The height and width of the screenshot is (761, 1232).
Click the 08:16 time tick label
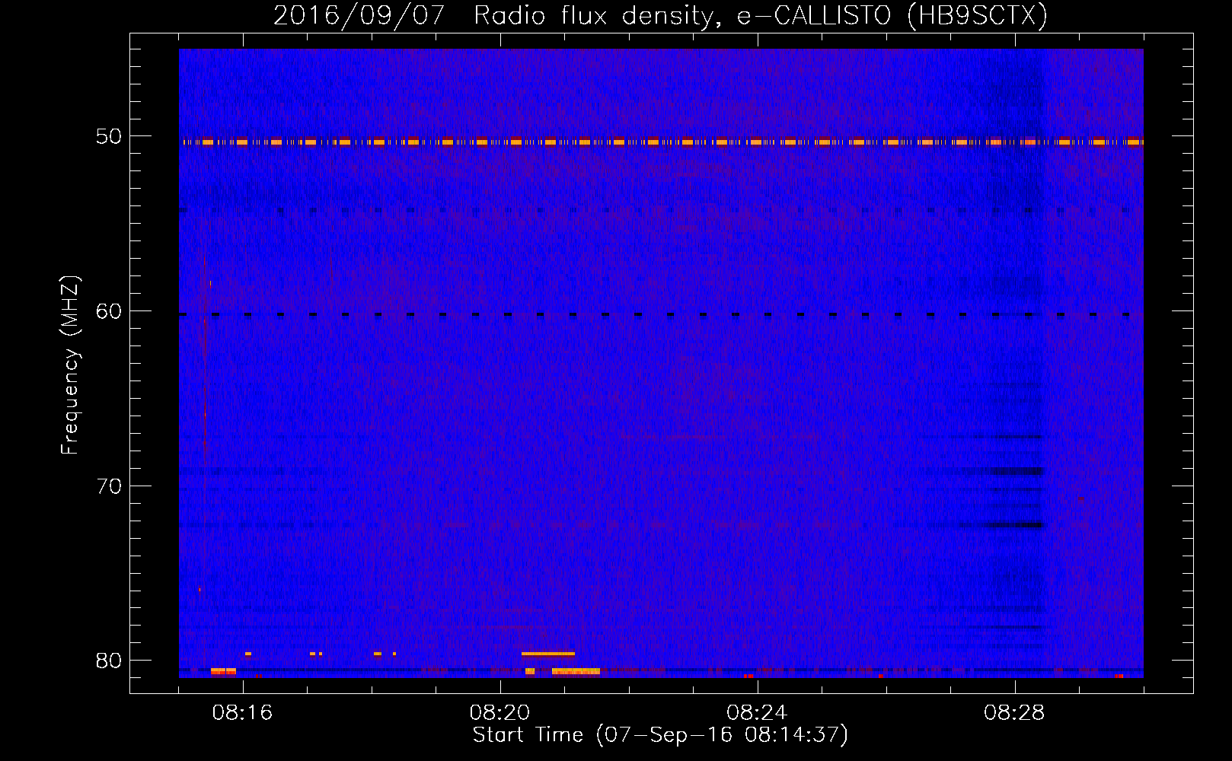[243, 713]
